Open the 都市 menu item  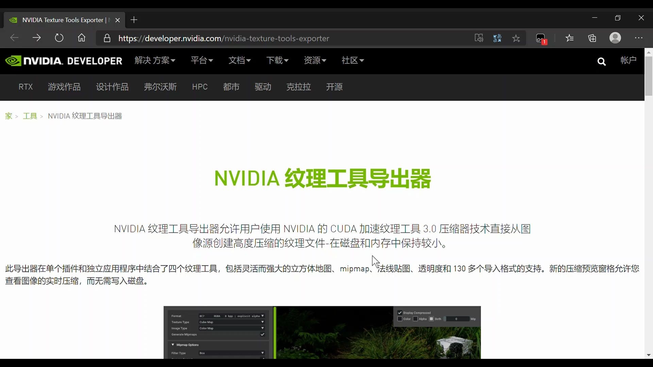[231, 87]
